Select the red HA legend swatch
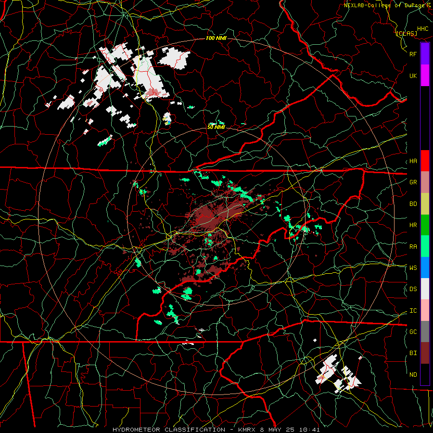Viewport: 433px width, 433px height. coord(425,161)
